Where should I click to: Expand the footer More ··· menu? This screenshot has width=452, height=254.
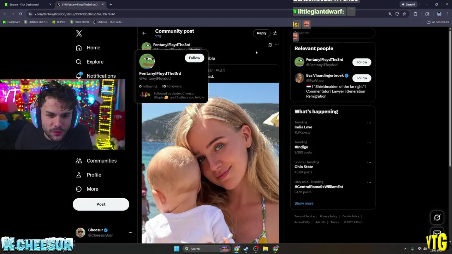tap(335, 222)
